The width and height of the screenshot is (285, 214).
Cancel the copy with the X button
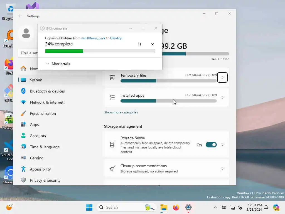pos(152,44)
